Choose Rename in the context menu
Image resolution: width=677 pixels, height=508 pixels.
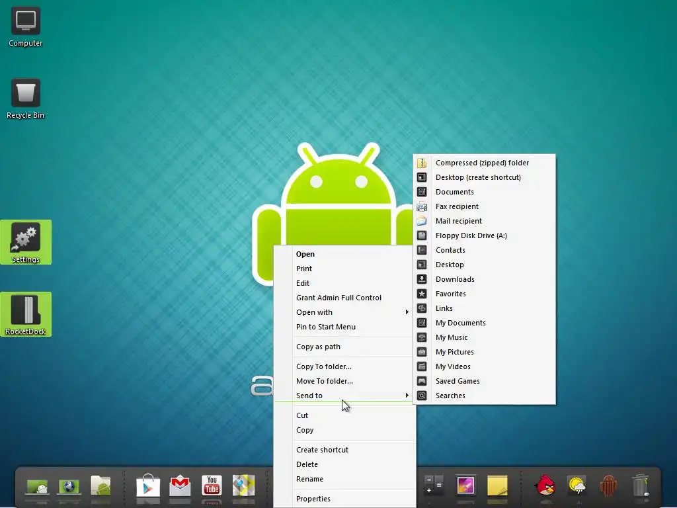(x=344, y=479)
